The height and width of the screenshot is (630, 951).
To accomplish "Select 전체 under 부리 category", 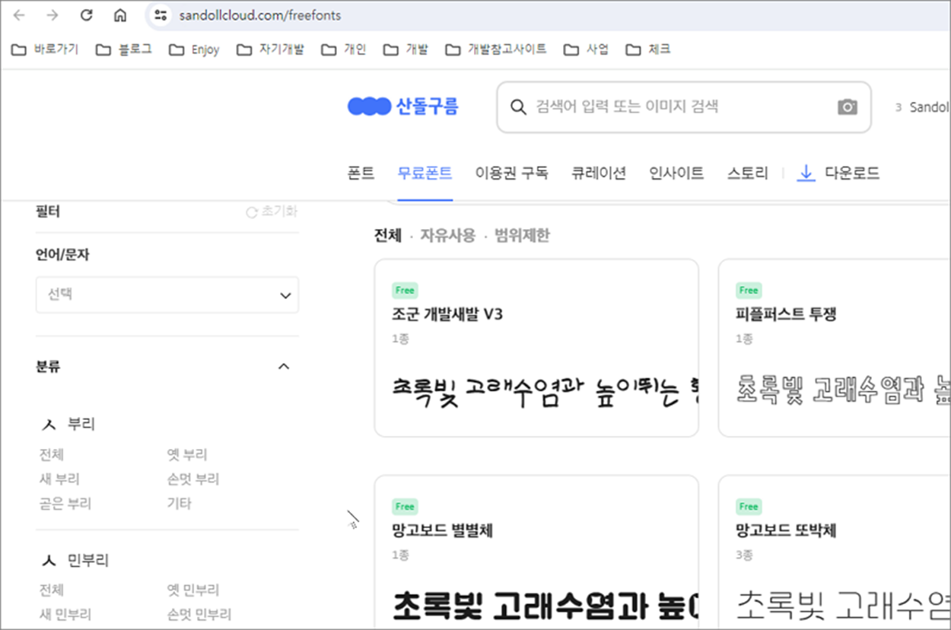I will [x=52, y=455].
